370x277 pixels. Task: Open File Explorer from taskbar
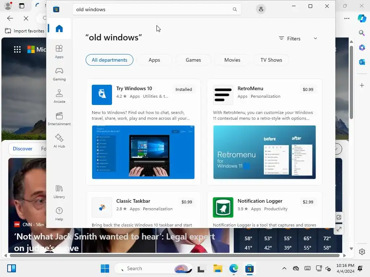click(218, 268)
